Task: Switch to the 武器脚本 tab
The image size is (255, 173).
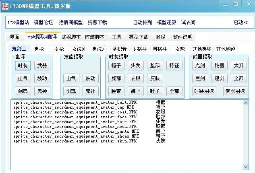Action: pyautogui.click(x=71, y=37)
